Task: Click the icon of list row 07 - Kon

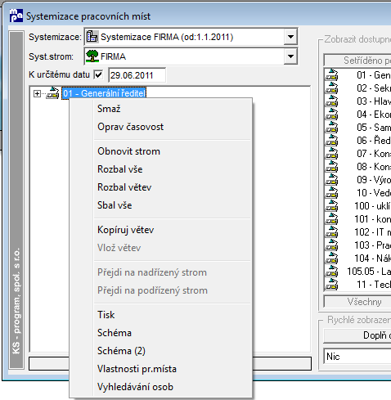Action: [x=331, y=154]
